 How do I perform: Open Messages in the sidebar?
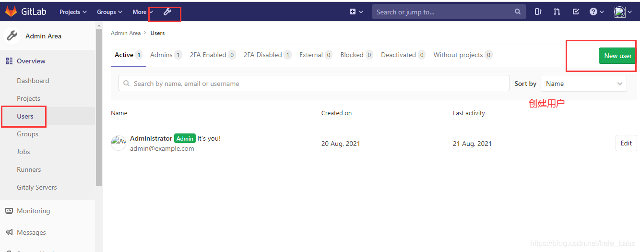click(31, 232)
